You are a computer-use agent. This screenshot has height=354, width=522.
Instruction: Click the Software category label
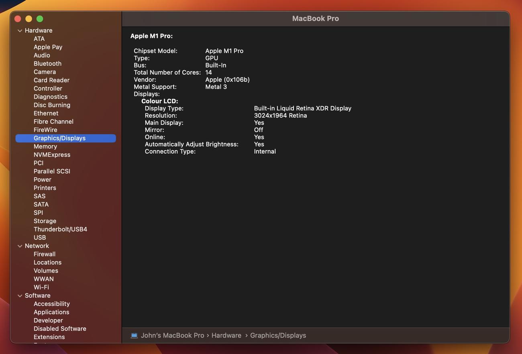pyautogui.click(x=38, y=296)
